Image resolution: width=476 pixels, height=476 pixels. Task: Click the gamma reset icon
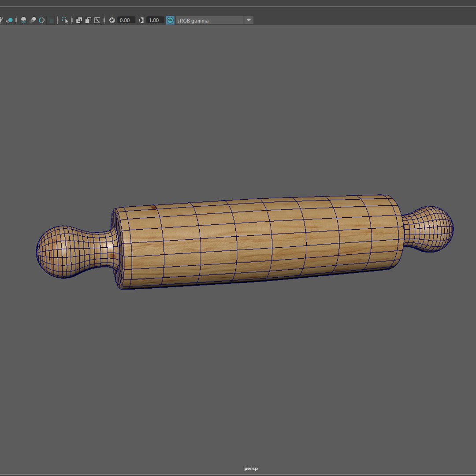(141, 20)
